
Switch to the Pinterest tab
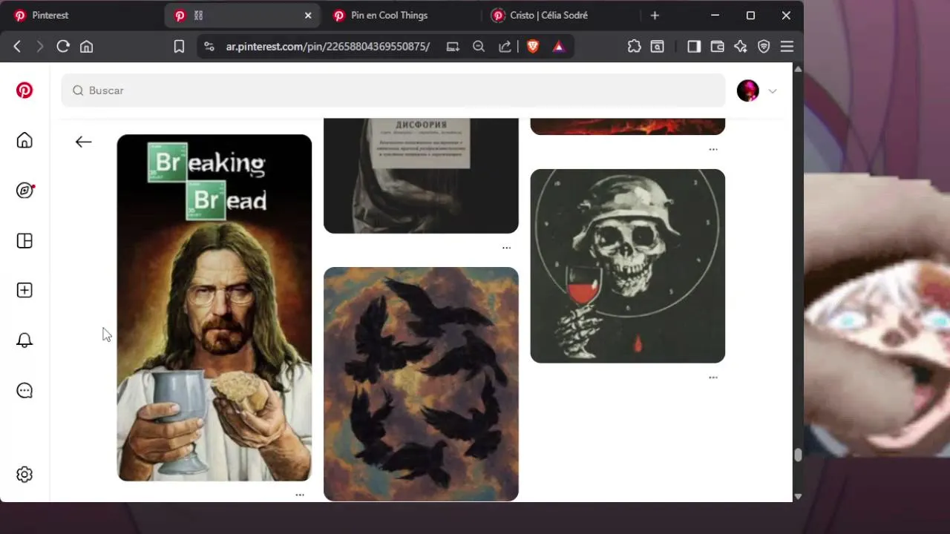80,16
